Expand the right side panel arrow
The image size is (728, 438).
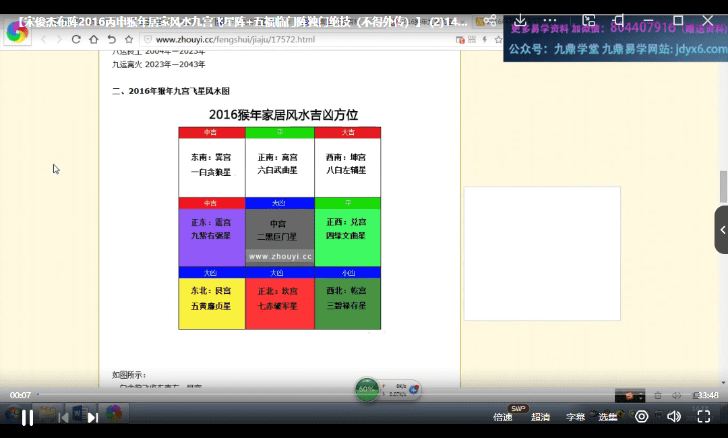point(722,230)
